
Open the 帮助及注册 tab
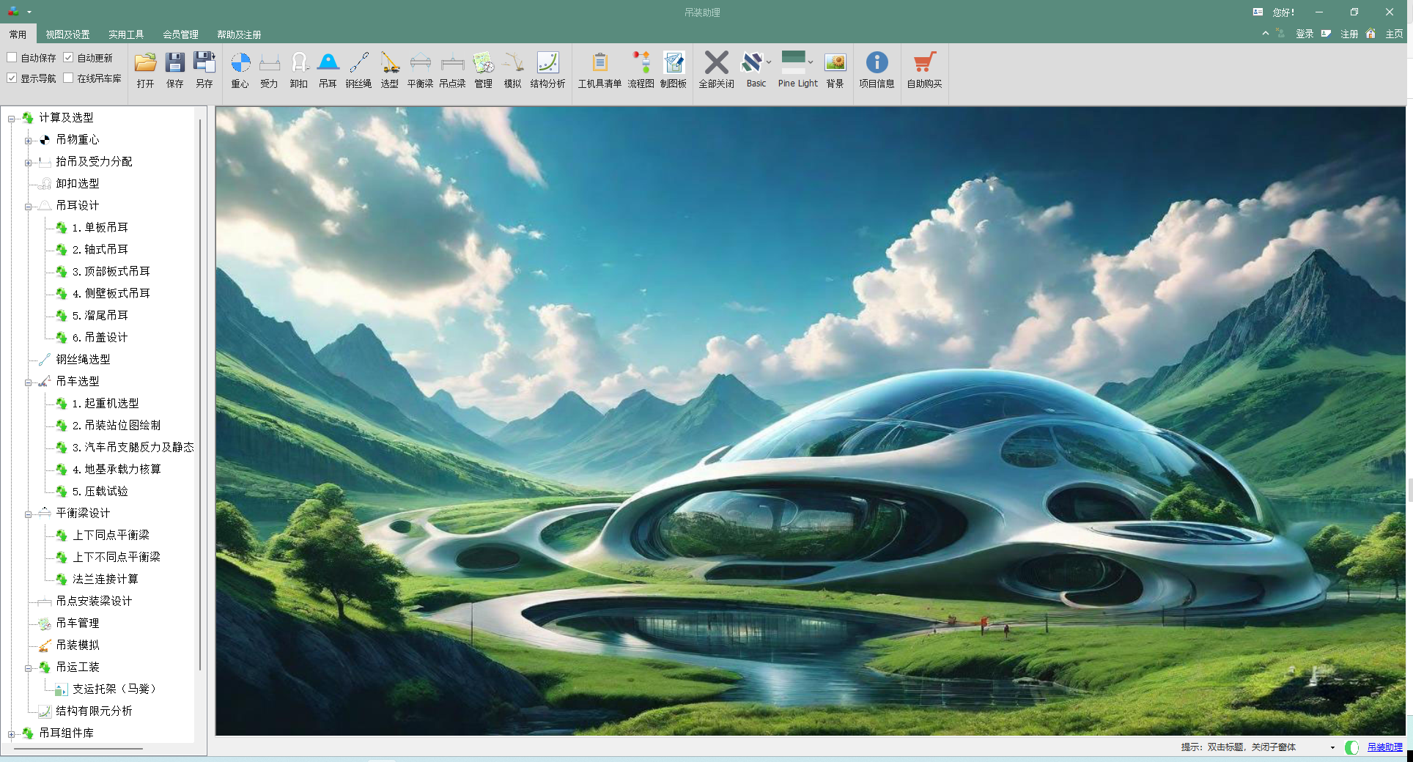[x=239, y=34]
